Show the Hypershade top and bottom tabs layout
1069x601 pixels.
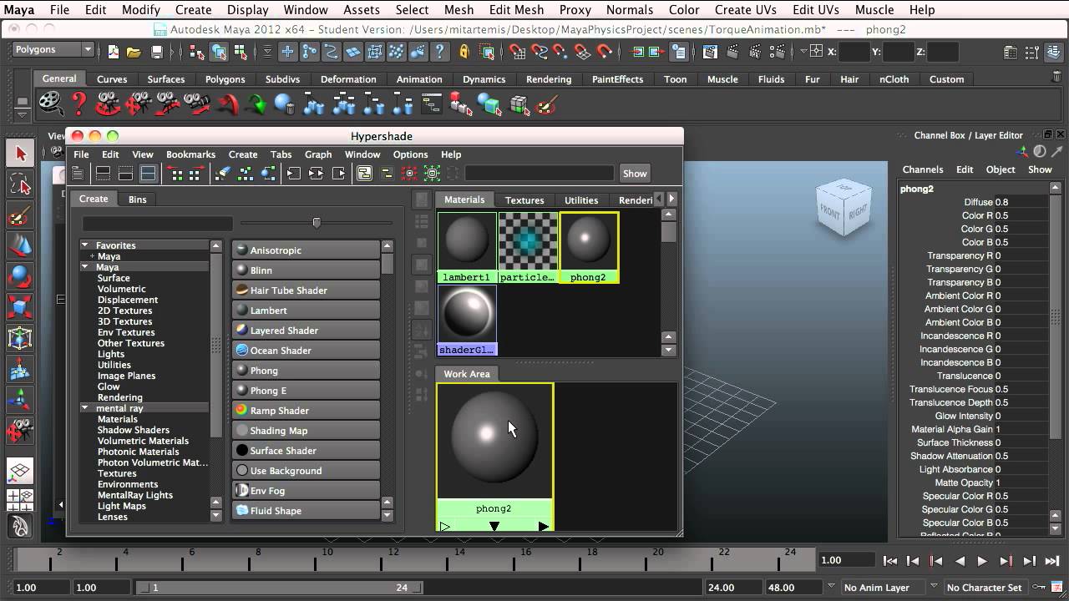[x=148, y=174]
